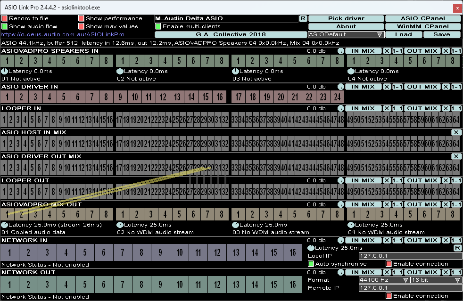Save the current preset

(x=442, y=34)
